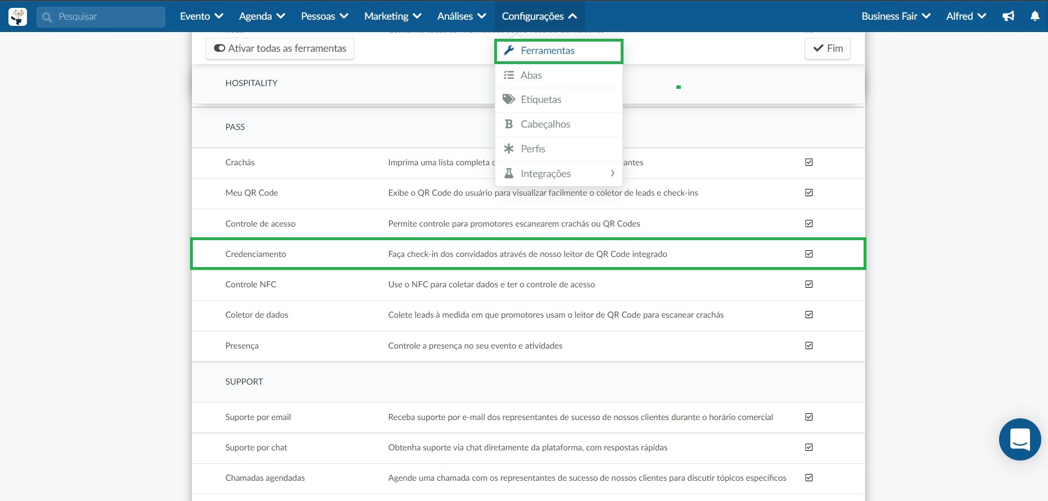The height and width of the screenshot is (501, 1048).
Task: Click the Abas list icon
Action: (x=509, y=75)
